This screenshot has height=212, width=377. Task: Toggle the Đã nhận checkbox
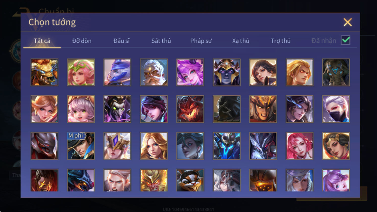[x=345, y=40]
